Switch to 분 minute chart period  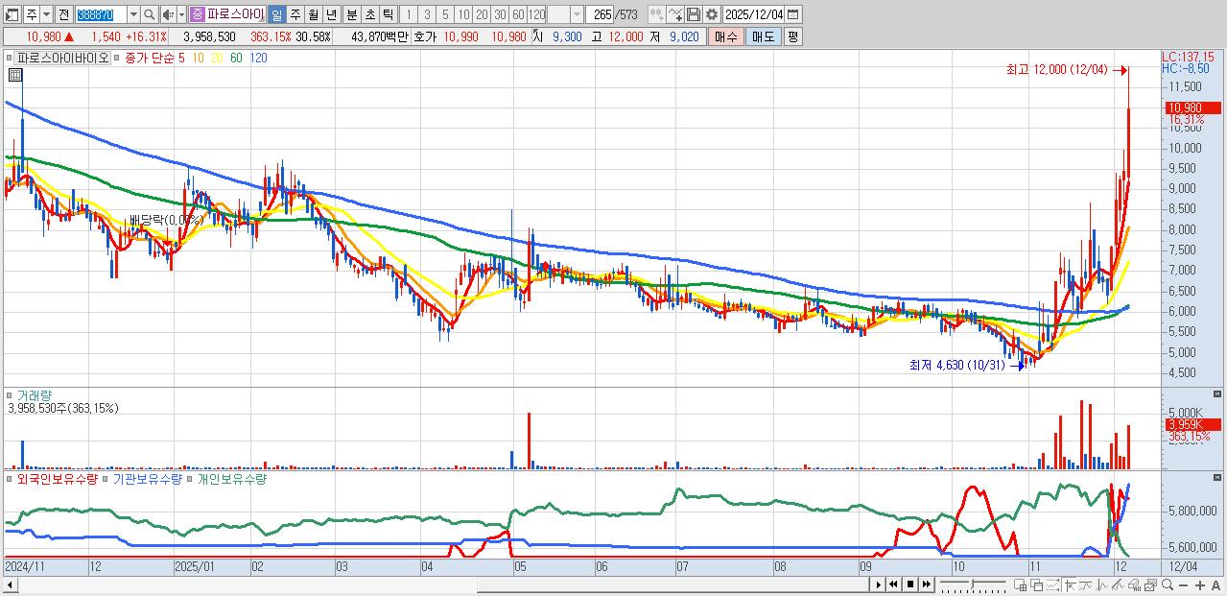(351, 15)
